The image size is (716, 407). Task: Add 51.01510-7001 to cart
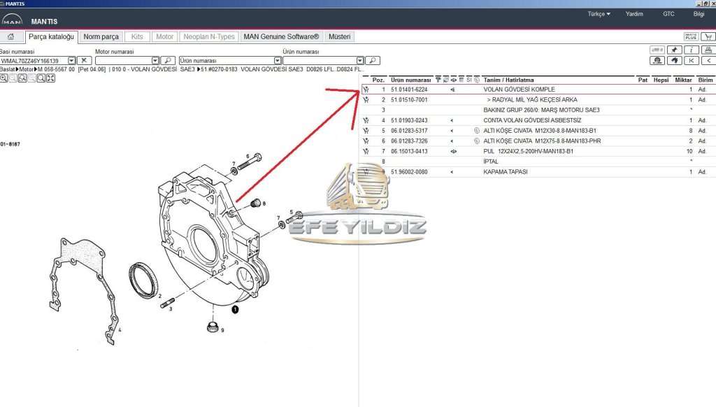(366, 99)
